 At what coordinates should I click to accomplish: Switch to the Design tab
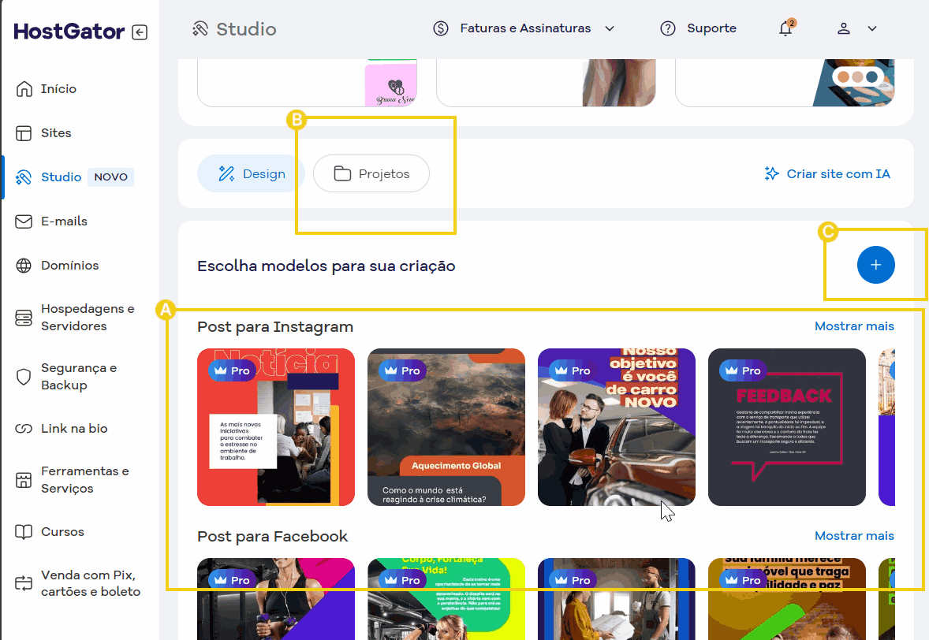[x=252, y=173]
